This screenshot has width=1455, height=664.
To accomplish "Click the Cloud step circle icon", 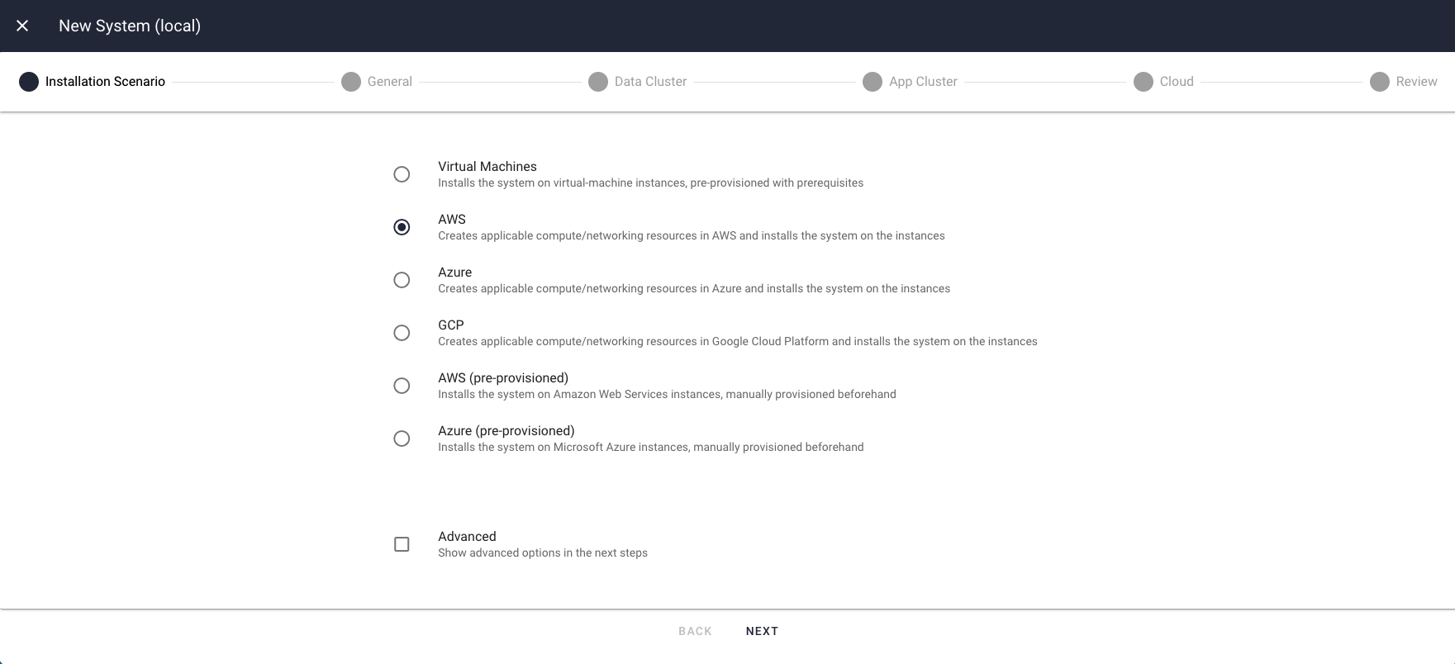I will [x=1144, y=82].
